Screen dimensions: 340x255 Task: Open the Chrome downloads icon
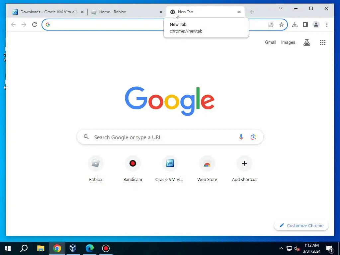(x=295, y=25)
